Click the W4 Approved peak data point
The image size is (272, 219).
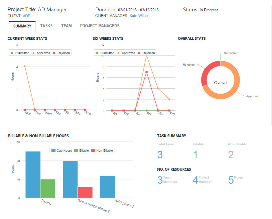(146, 55)
